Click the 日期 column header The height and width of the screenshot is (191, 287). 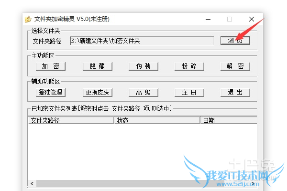point(229,120)
